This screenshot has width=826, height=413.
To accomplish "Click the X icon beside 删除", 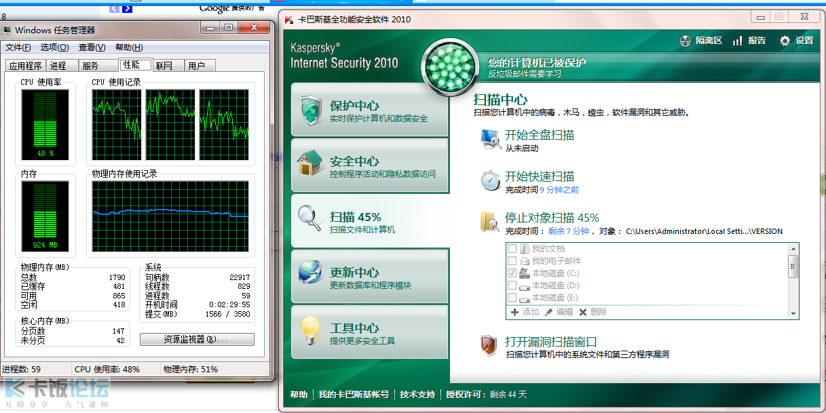I will coord(582,312).
